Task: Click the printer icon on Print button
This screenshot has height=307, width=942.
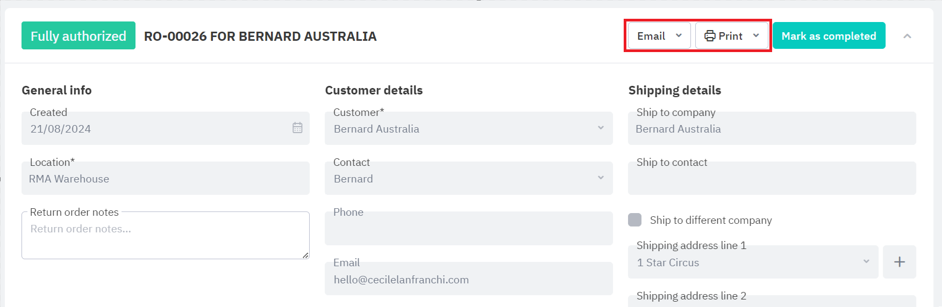Action: 710,36
